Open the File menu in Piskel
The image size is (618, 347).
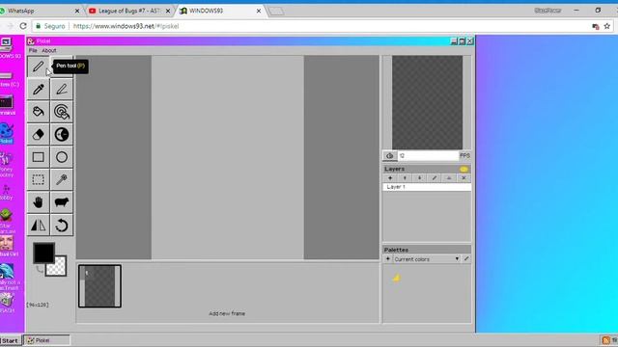[33, 50]
